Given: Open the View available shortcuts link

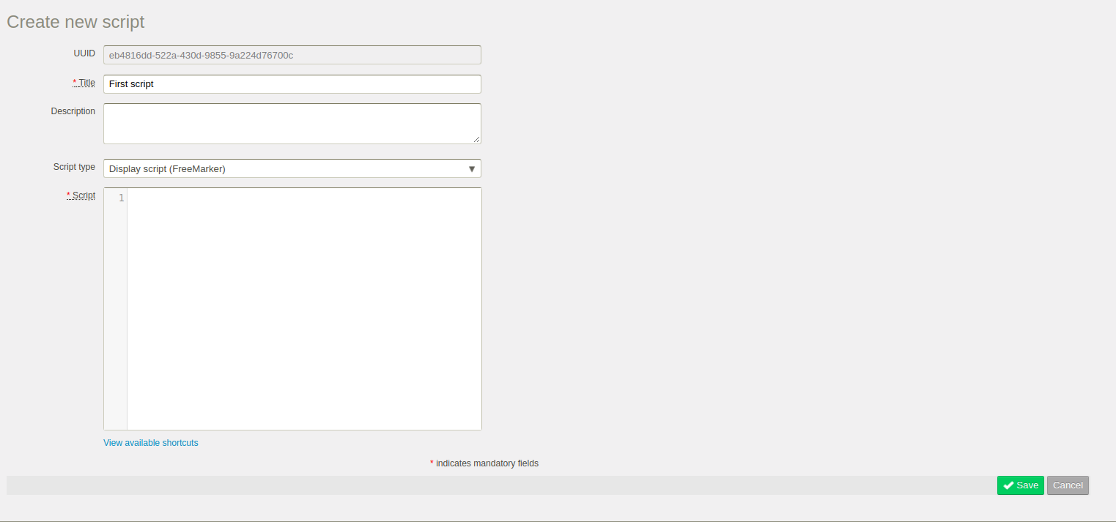Looking at the screenshot, I should [x=151, y=443].
